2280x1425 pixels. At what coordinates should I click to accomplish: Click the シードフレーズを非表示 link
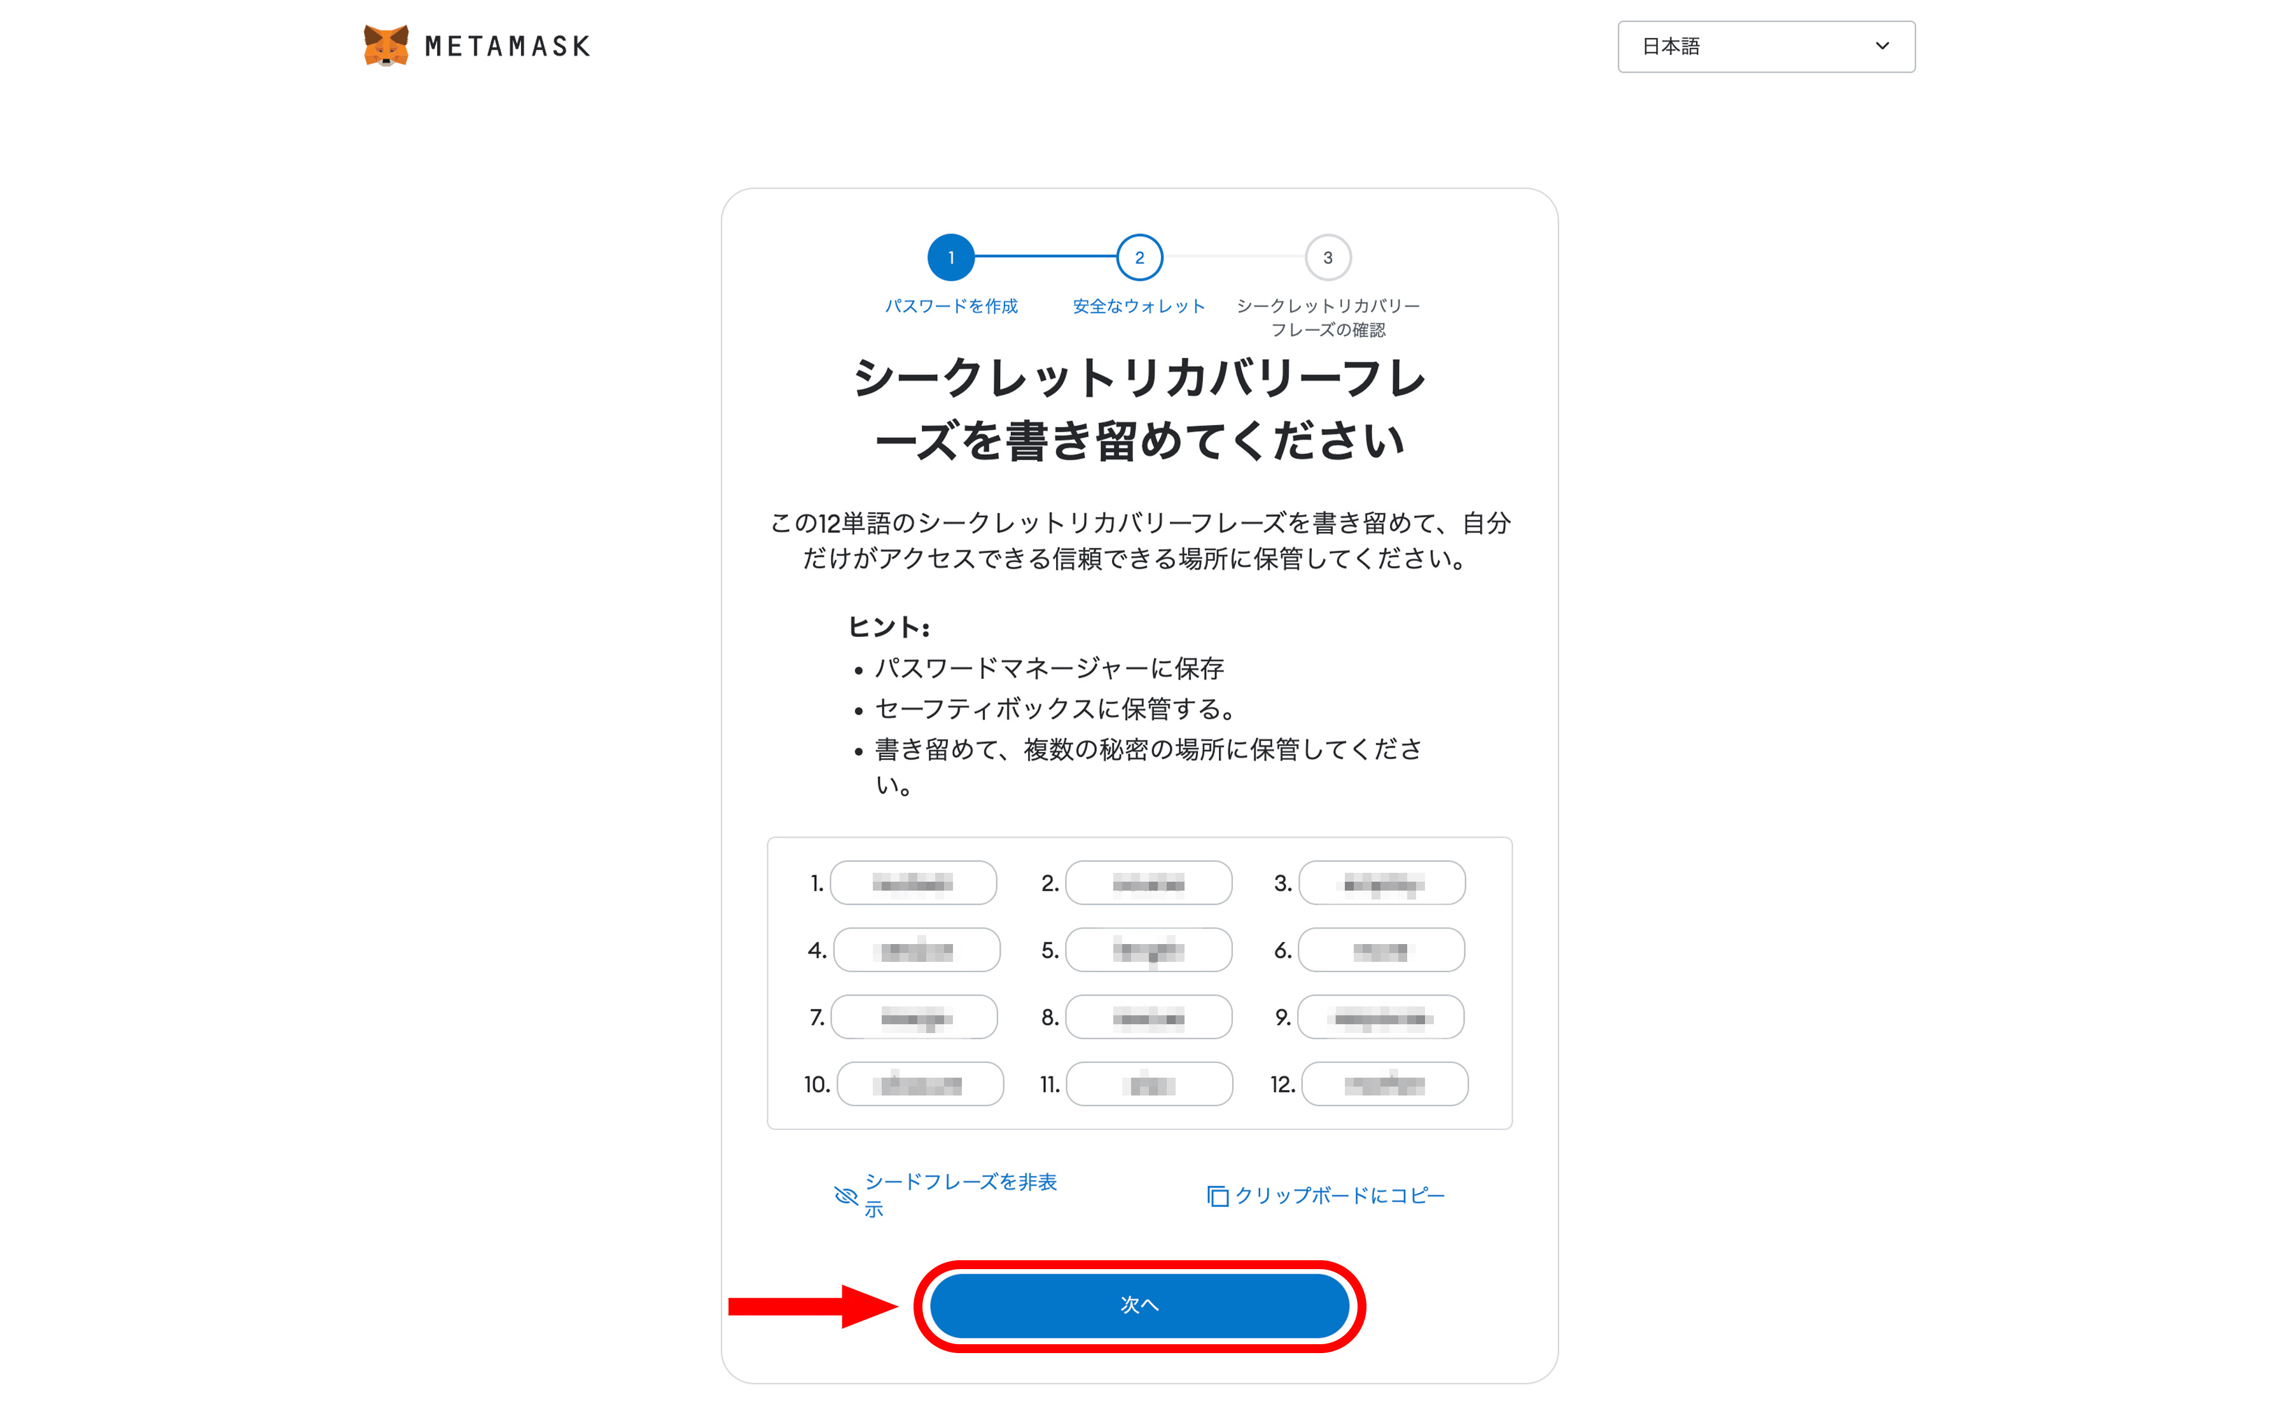point(960,1195)
